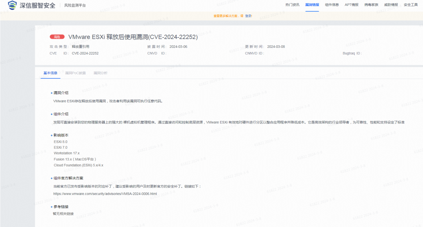The width and height of the screenshot is (423, 227).
Task: Click the CNNVD ID label
Action: pos(254,53)
